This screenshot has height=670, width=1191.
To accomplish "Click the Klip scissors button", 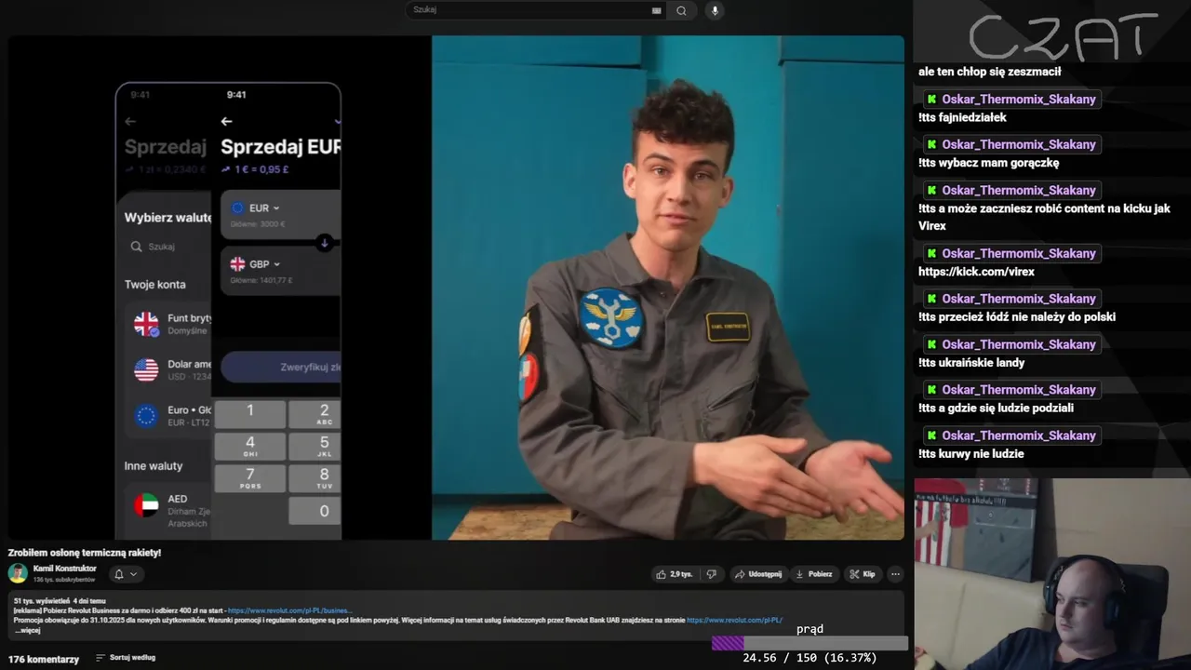I will tap(863, 574).
